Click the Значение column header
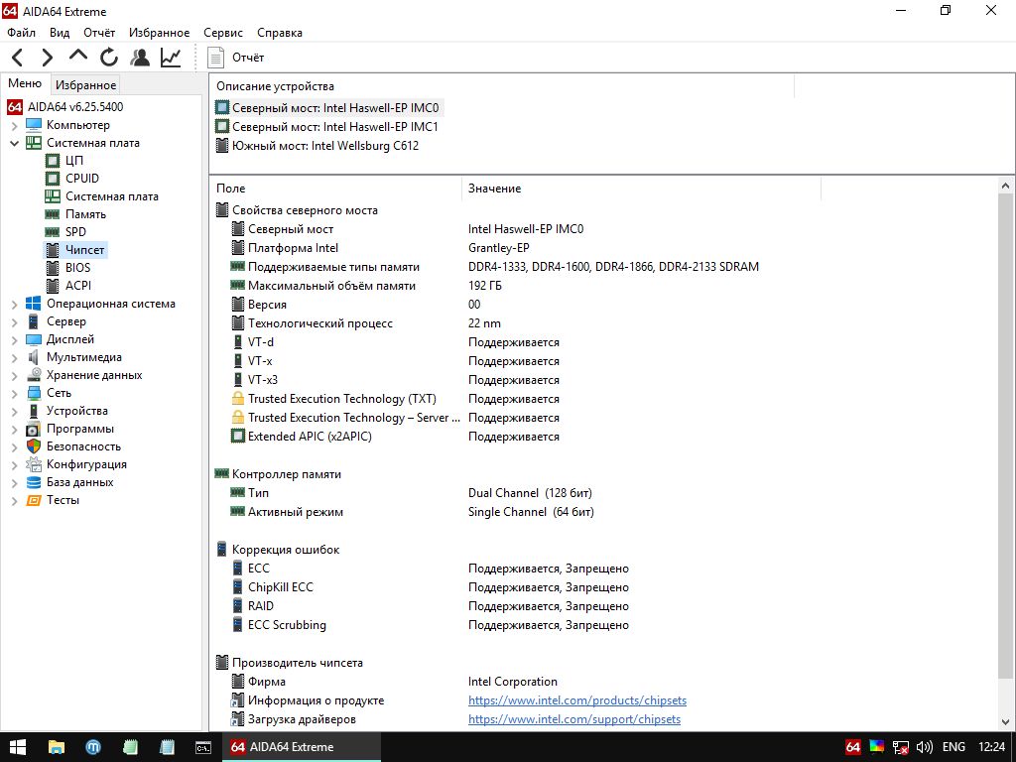This screenshot has width=1016, height=762. 641,189
